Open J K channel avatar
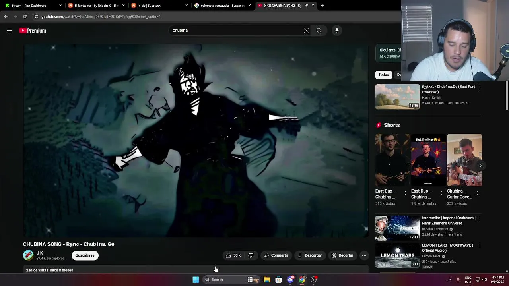The width and height of the screenshot is (509, 286). pyautogui.click(x=28, y=255)
